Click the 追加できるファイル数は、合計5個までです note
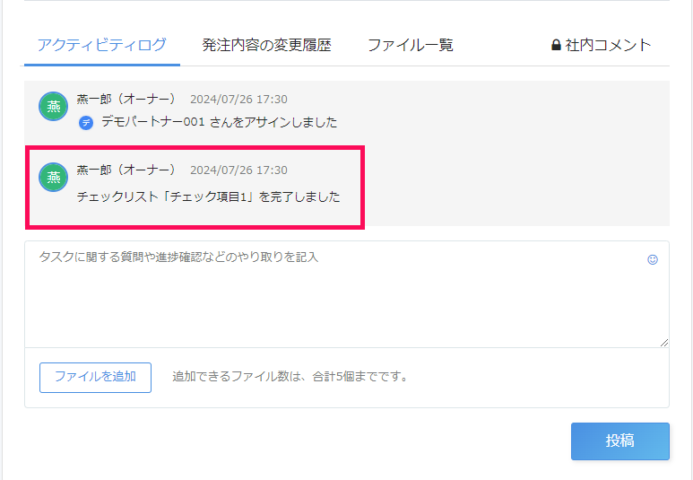This screenshot has height=480, width=693. coord(290,377)
